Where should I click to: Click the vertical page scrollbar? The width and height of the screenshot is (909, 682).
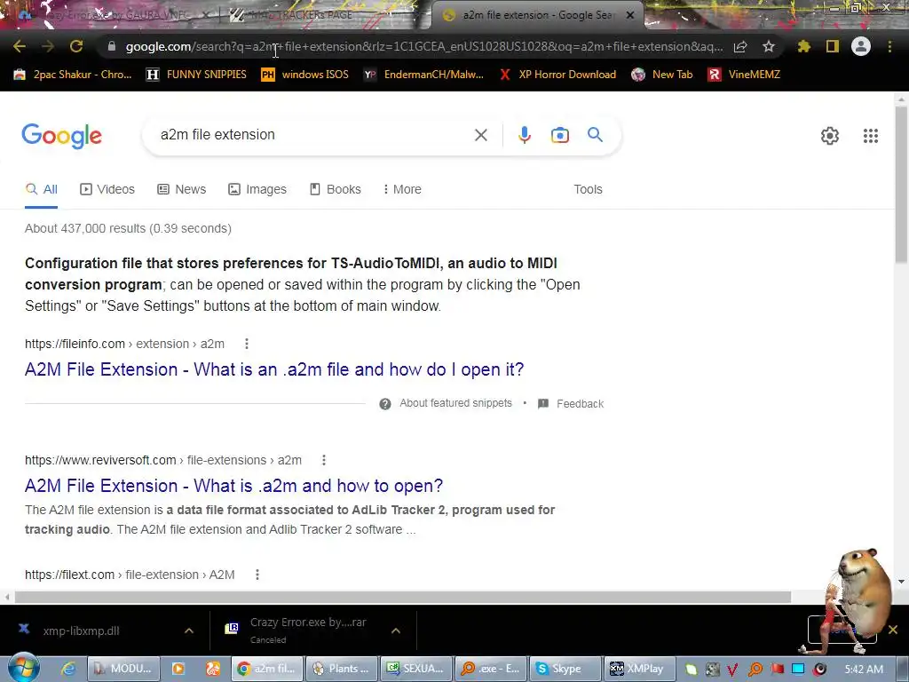(901, 183)
